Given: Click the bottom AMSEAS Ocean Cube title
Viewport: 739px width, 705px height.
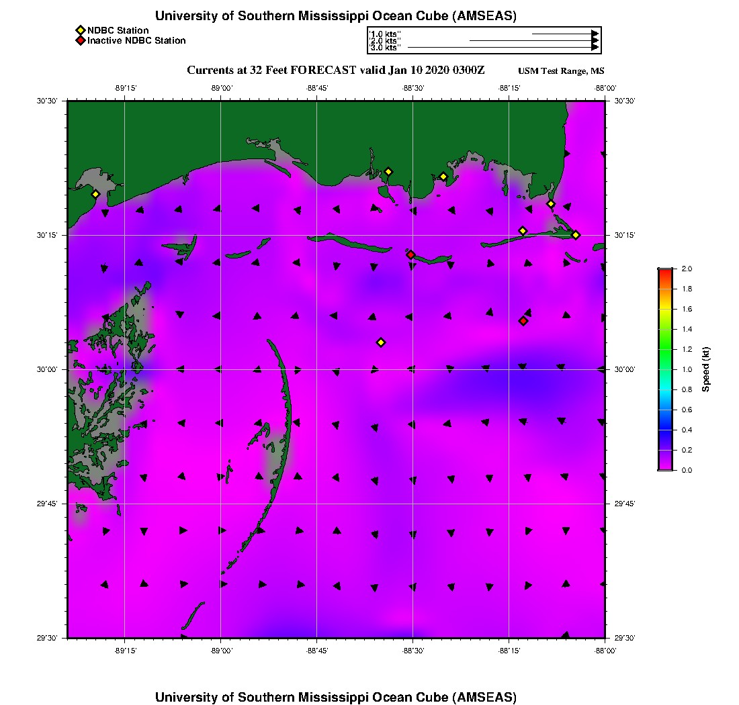Looking at the screenshot, I should point(336,696).
